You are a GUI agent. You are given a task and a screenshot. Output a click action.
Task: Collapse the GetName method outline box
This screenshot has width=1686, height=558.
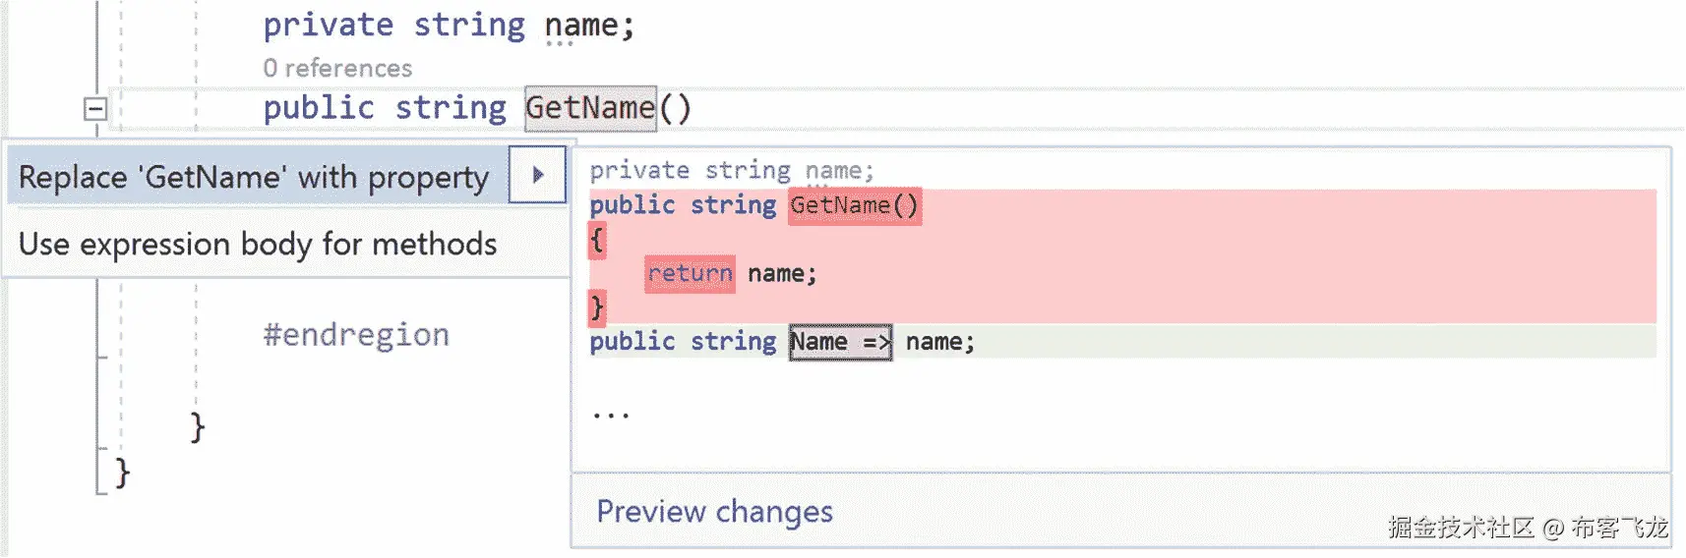[x=95, y=108]
